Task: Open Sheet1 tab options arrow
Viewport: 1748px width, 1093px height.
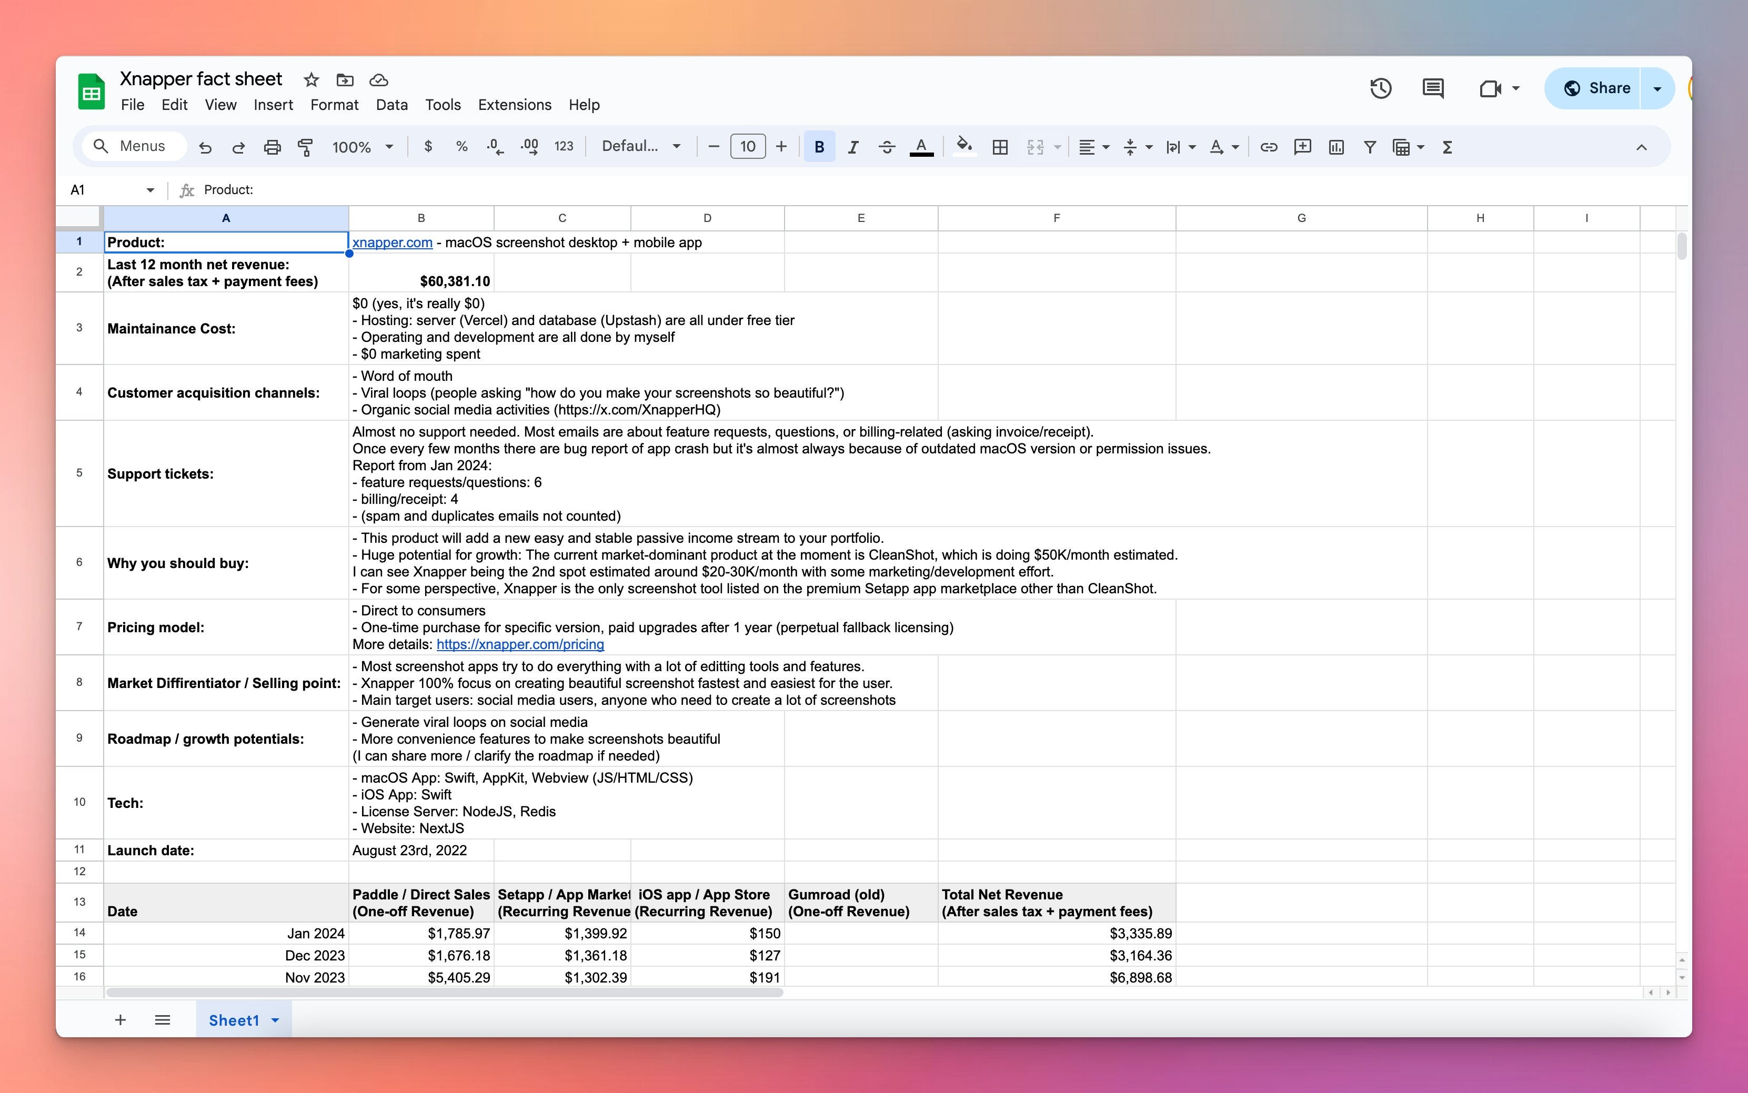Action: 275,1021
